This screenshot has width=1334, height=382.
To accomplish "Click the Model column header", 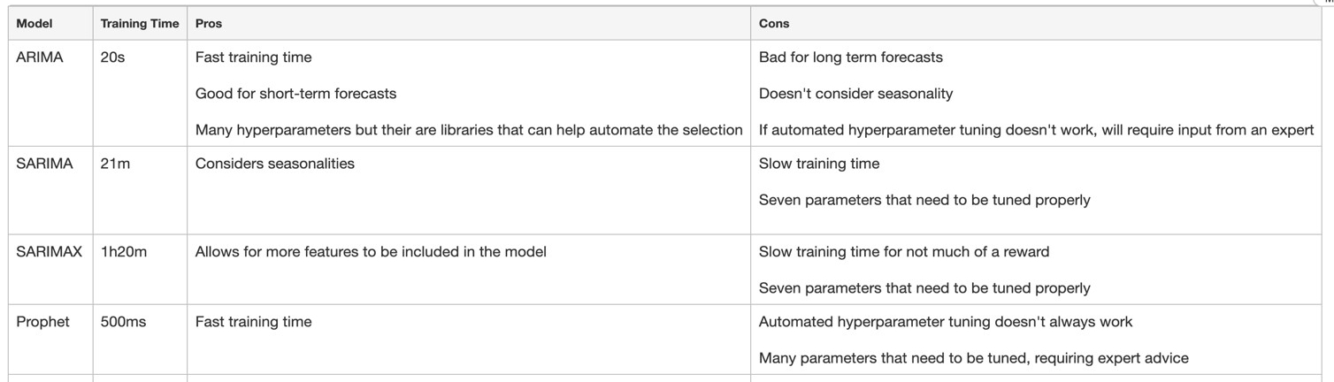I will [x=34, y=24].
